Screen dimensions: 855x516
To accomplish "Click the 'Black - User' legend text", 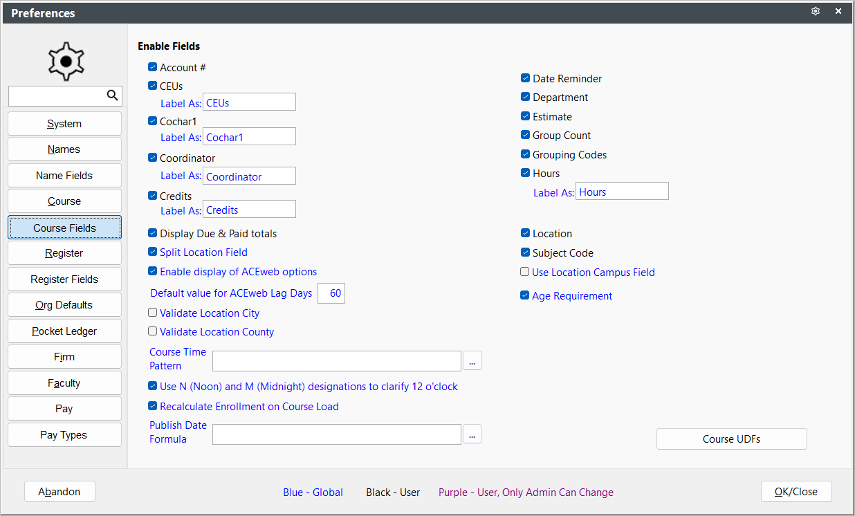I will pyautogui.click(x=393, y=492).
